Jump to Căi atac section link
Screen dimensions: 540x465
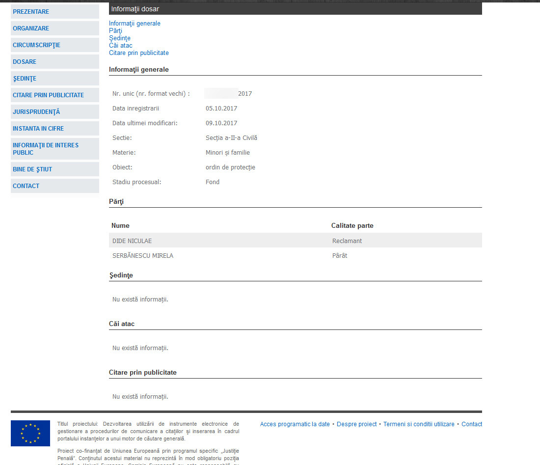pyautogui.click(x=121, y=46)
